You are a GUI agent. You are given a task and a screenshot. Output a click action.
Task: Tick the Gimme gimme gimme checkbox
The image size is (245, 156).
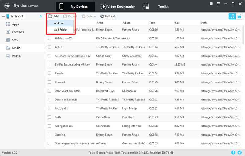50,143
